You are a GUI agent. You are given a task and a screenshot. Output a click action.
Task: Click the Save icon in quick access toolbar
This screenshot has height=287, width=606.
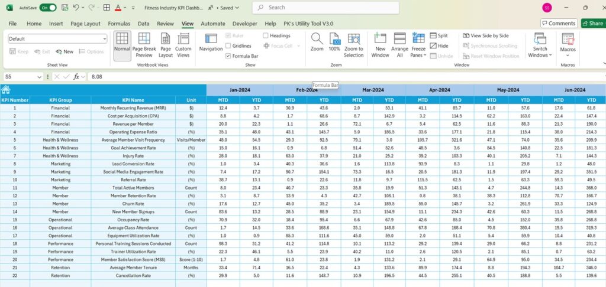65,7
